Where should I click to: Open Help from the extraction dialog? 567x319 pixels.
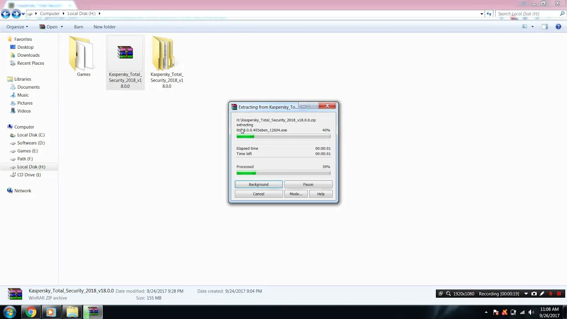click(321, 194)
